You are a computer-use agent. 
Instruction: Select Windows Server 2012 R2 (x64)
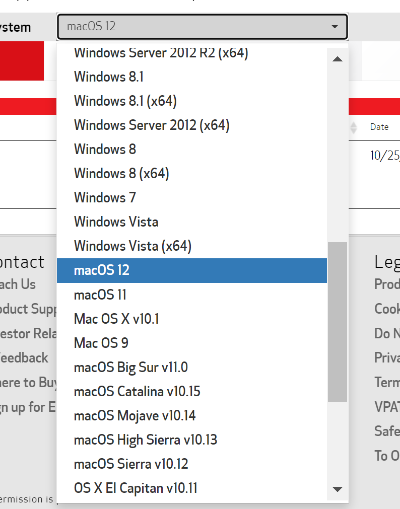[161, 52]
